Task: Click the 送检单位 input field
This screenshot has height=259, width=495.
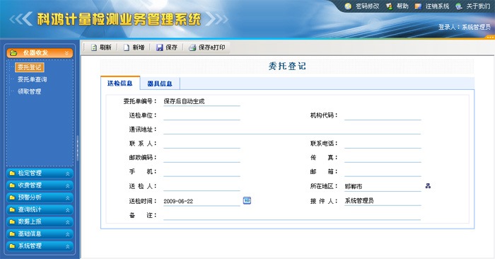Action: click(x=202, y=115)
